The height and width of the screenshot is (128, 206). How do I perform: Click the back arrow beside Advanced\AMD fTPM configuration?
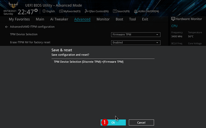point(6,27)
